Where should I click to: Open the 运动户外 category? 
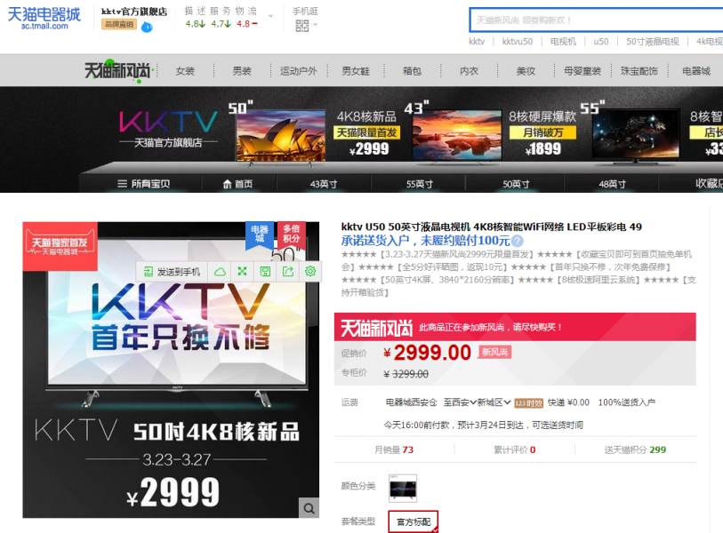[x=298, y=71]
